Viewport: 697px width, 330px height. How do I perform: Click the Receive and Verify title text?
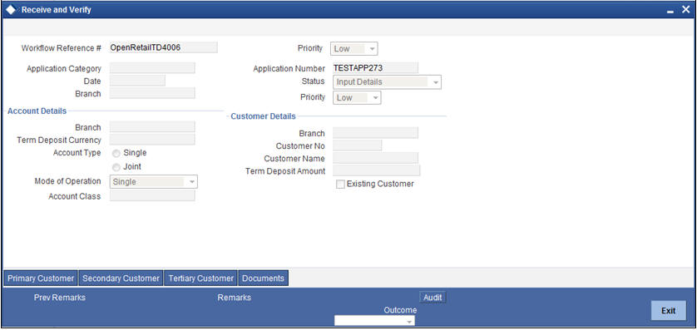click(57, 9)
